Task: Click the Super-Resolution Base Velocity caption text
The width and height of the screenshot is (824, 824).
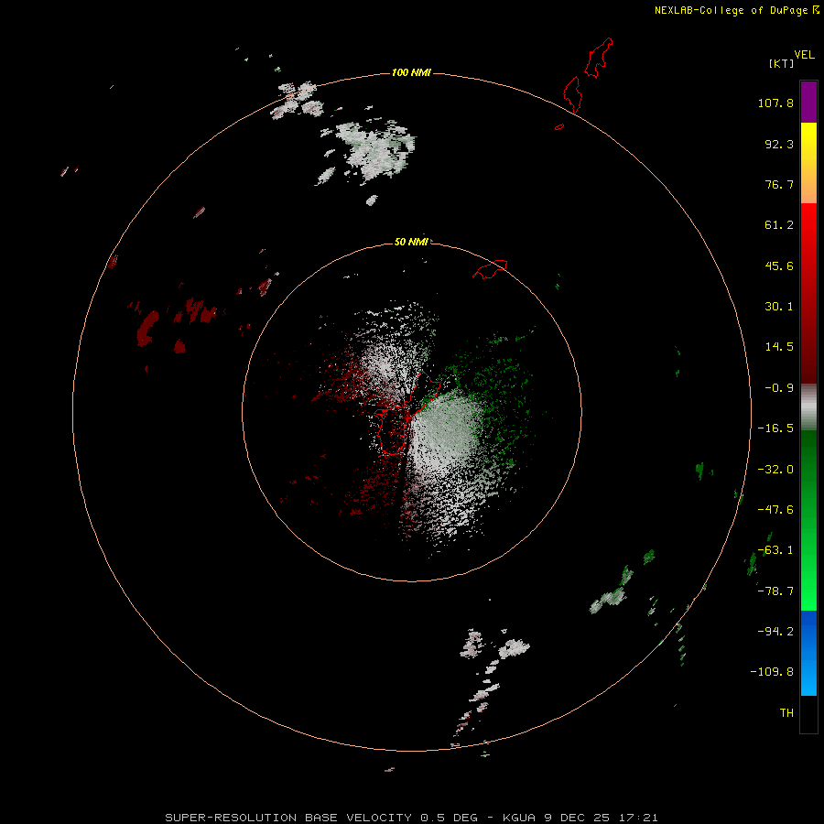Action: [411, 818]
